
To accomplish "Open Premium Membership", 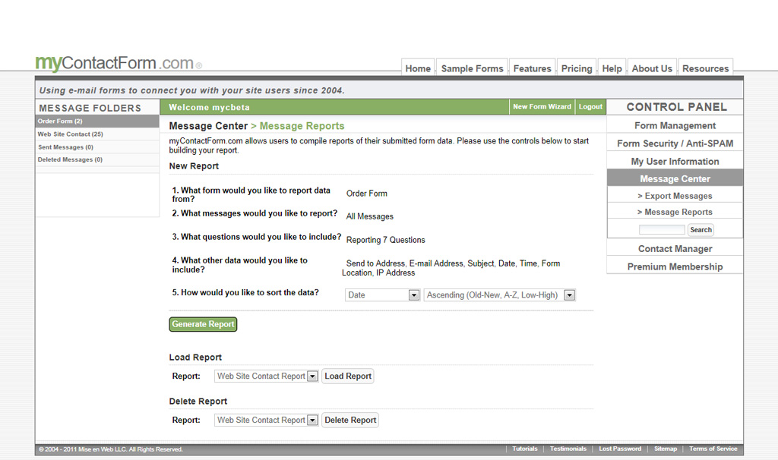I will 675,266.
